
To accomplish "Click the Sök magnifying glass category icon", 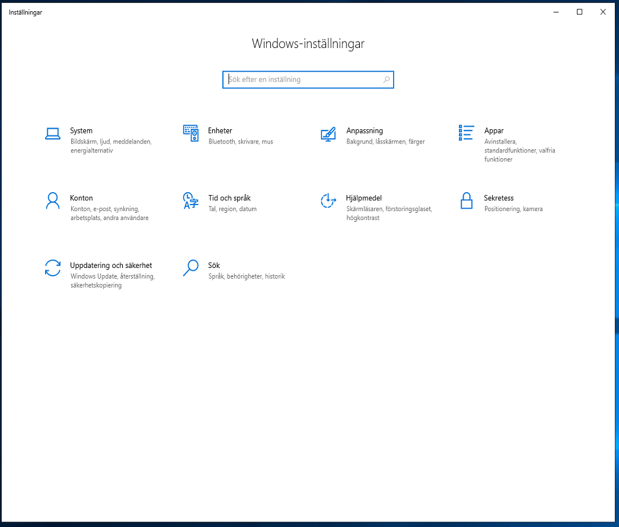I will pyautogui.click(x=190, y=268).
